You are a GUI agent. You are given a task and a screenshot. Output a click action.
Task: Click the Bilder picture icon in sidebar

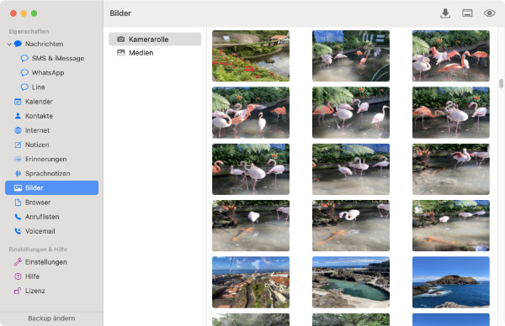(18, 188)
